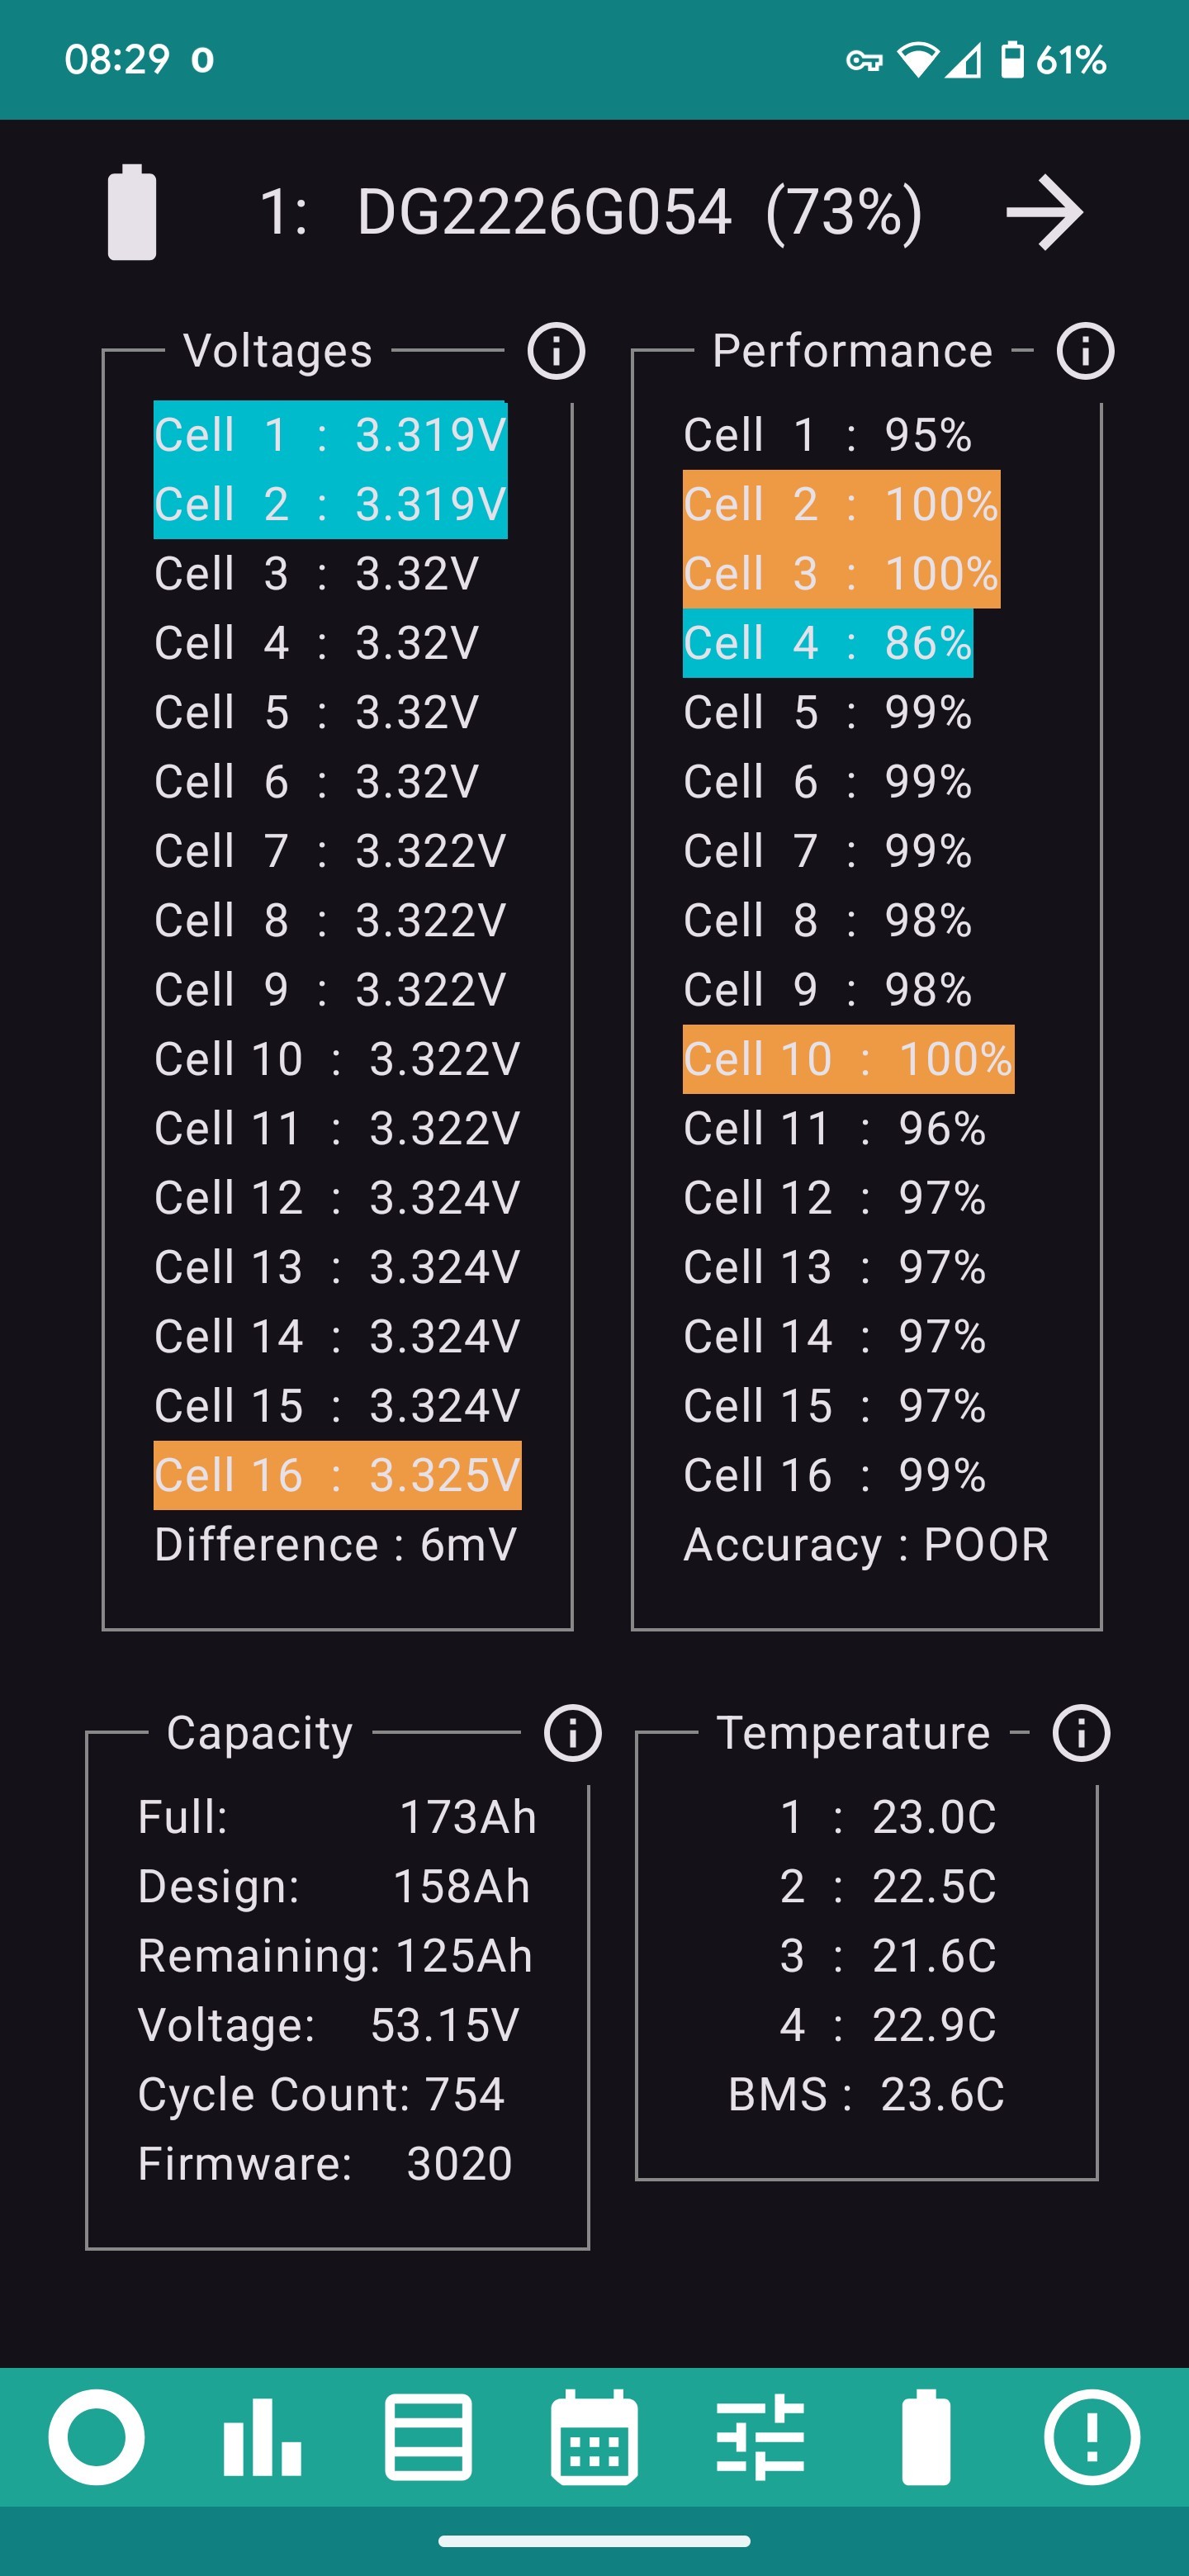The width and height of the screenshot is (1189, 2576).
Task: Select the battery tab in bottom bar
Action: pos(926,2437)
